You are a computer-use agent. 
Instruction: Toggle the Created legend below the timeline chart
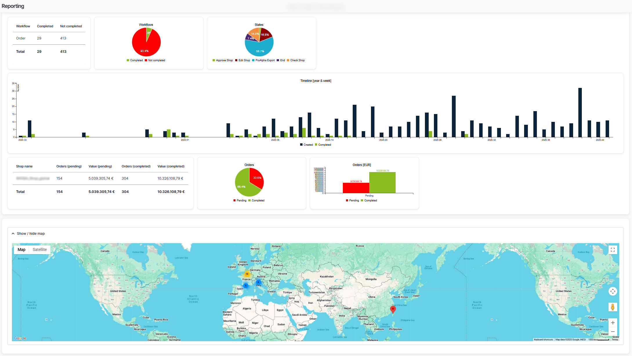coord(307,144)
